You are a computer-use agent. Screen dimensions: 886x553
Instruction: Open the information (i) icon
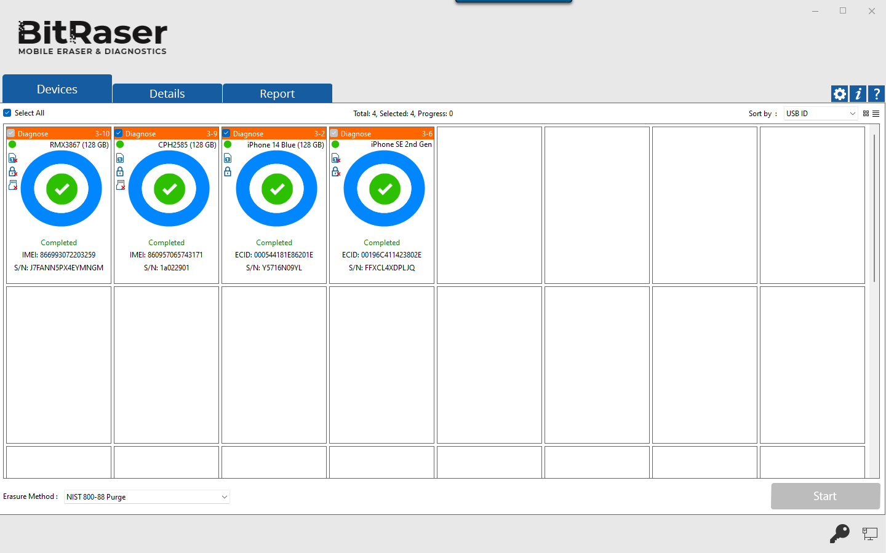[858, 94]
